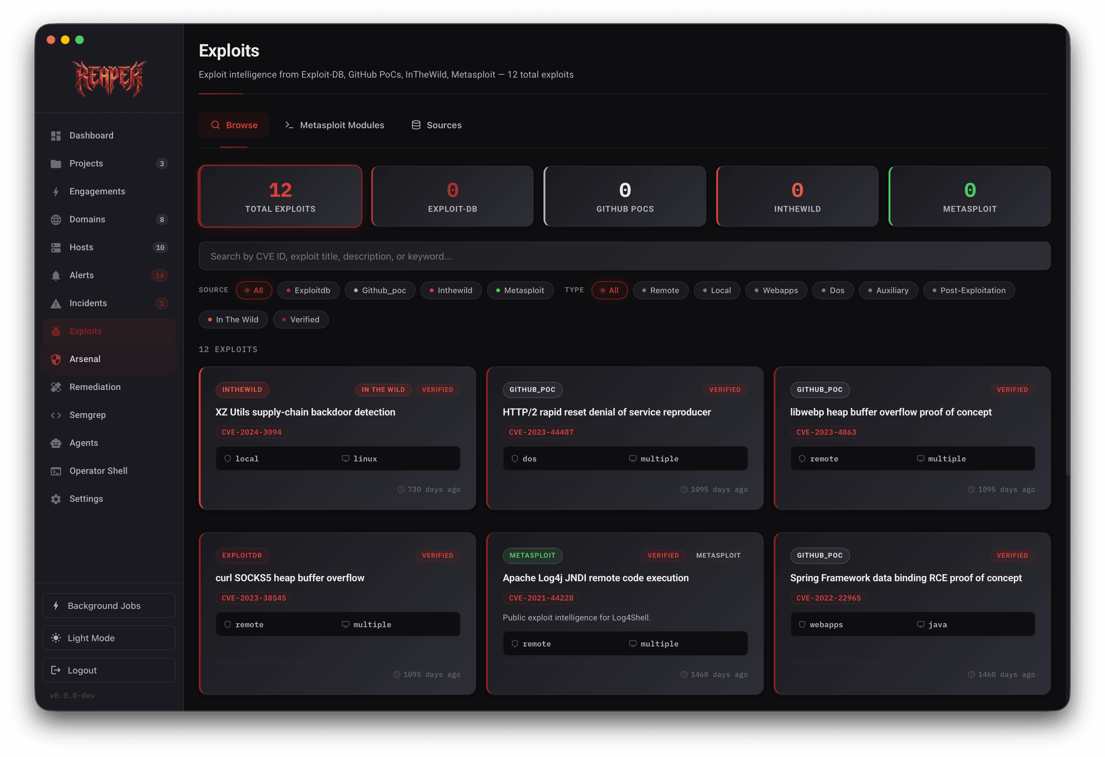1105x757 pixels.
Task: Click clock icon on XZ Utils card
Action: pyautogui.click(x=401, y=489)
